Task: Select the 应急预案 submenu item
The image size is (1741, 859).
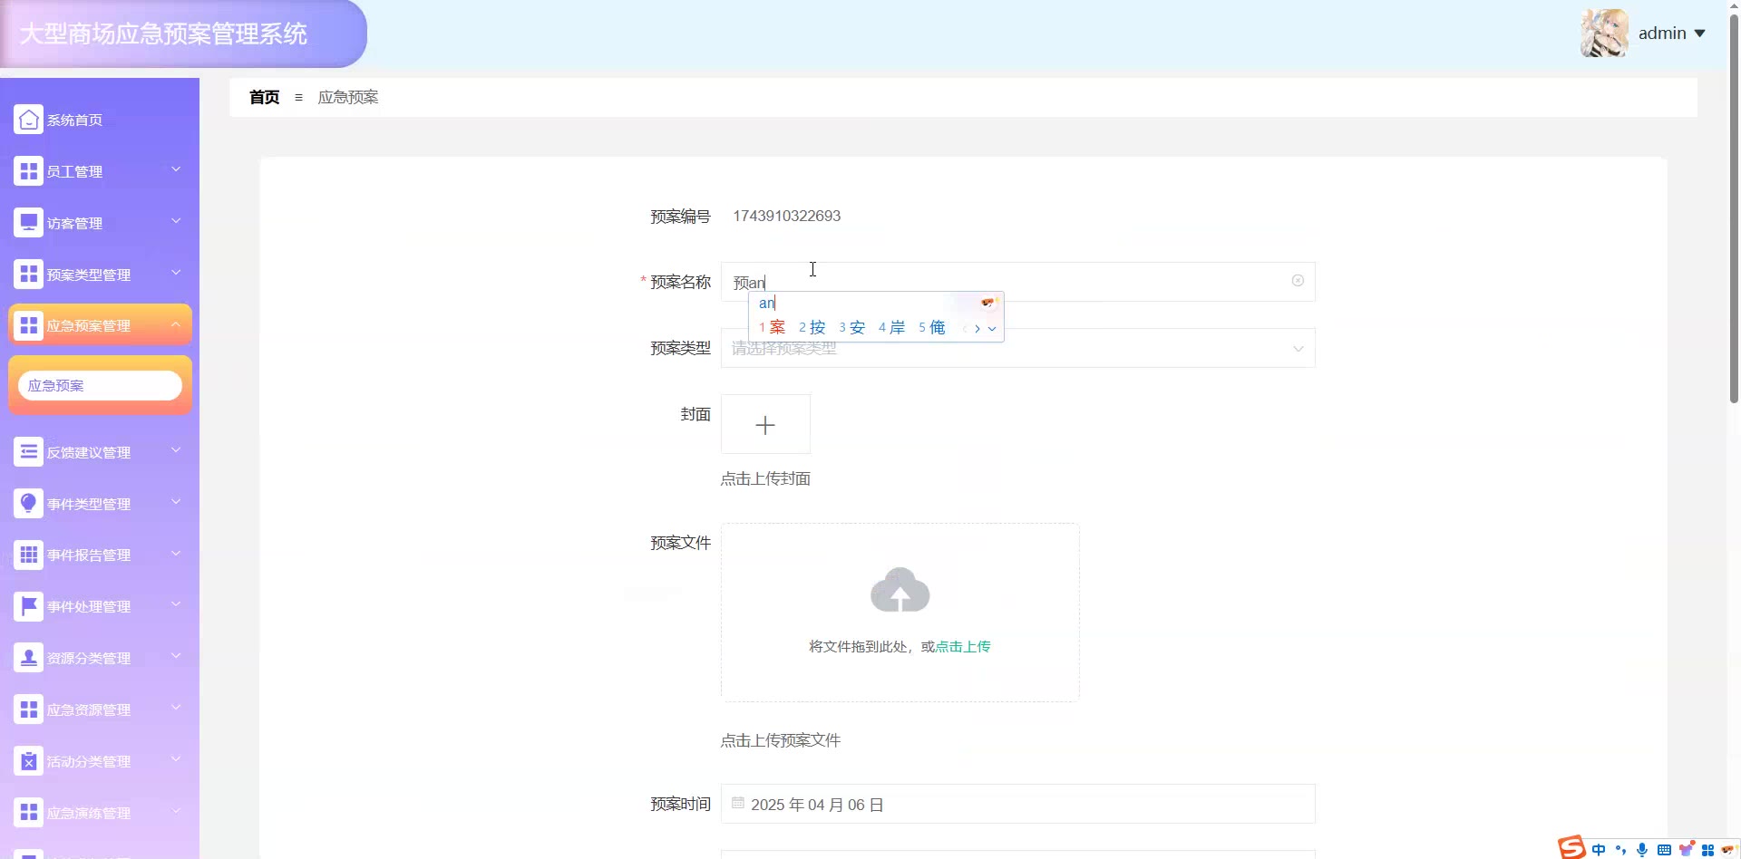Action: pyautogui.click(x=100, y=385)
